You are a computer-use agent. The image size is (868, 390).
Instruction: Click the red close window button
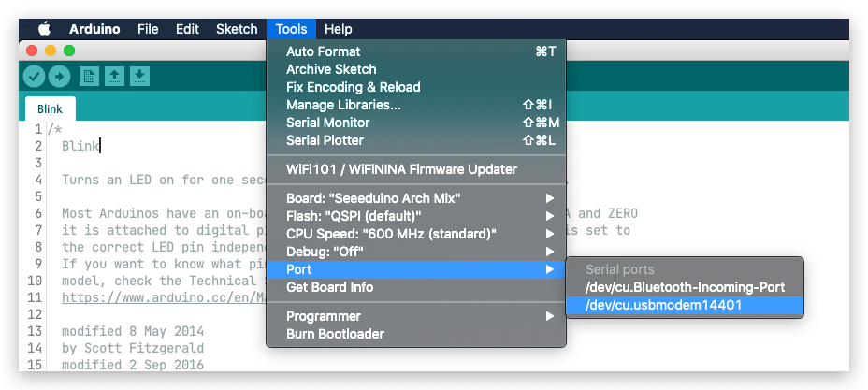tap(32, 51)
